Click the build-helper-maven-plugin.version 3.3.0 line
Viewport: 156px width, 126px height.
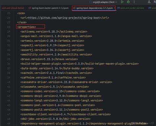pyautogui.click(x=80, y=64)
